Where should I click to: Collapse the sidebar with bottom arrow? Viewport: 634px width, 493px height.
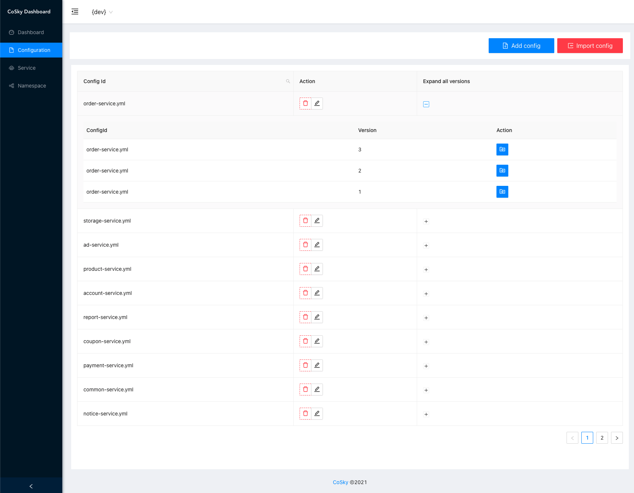[x=31, y=486]
